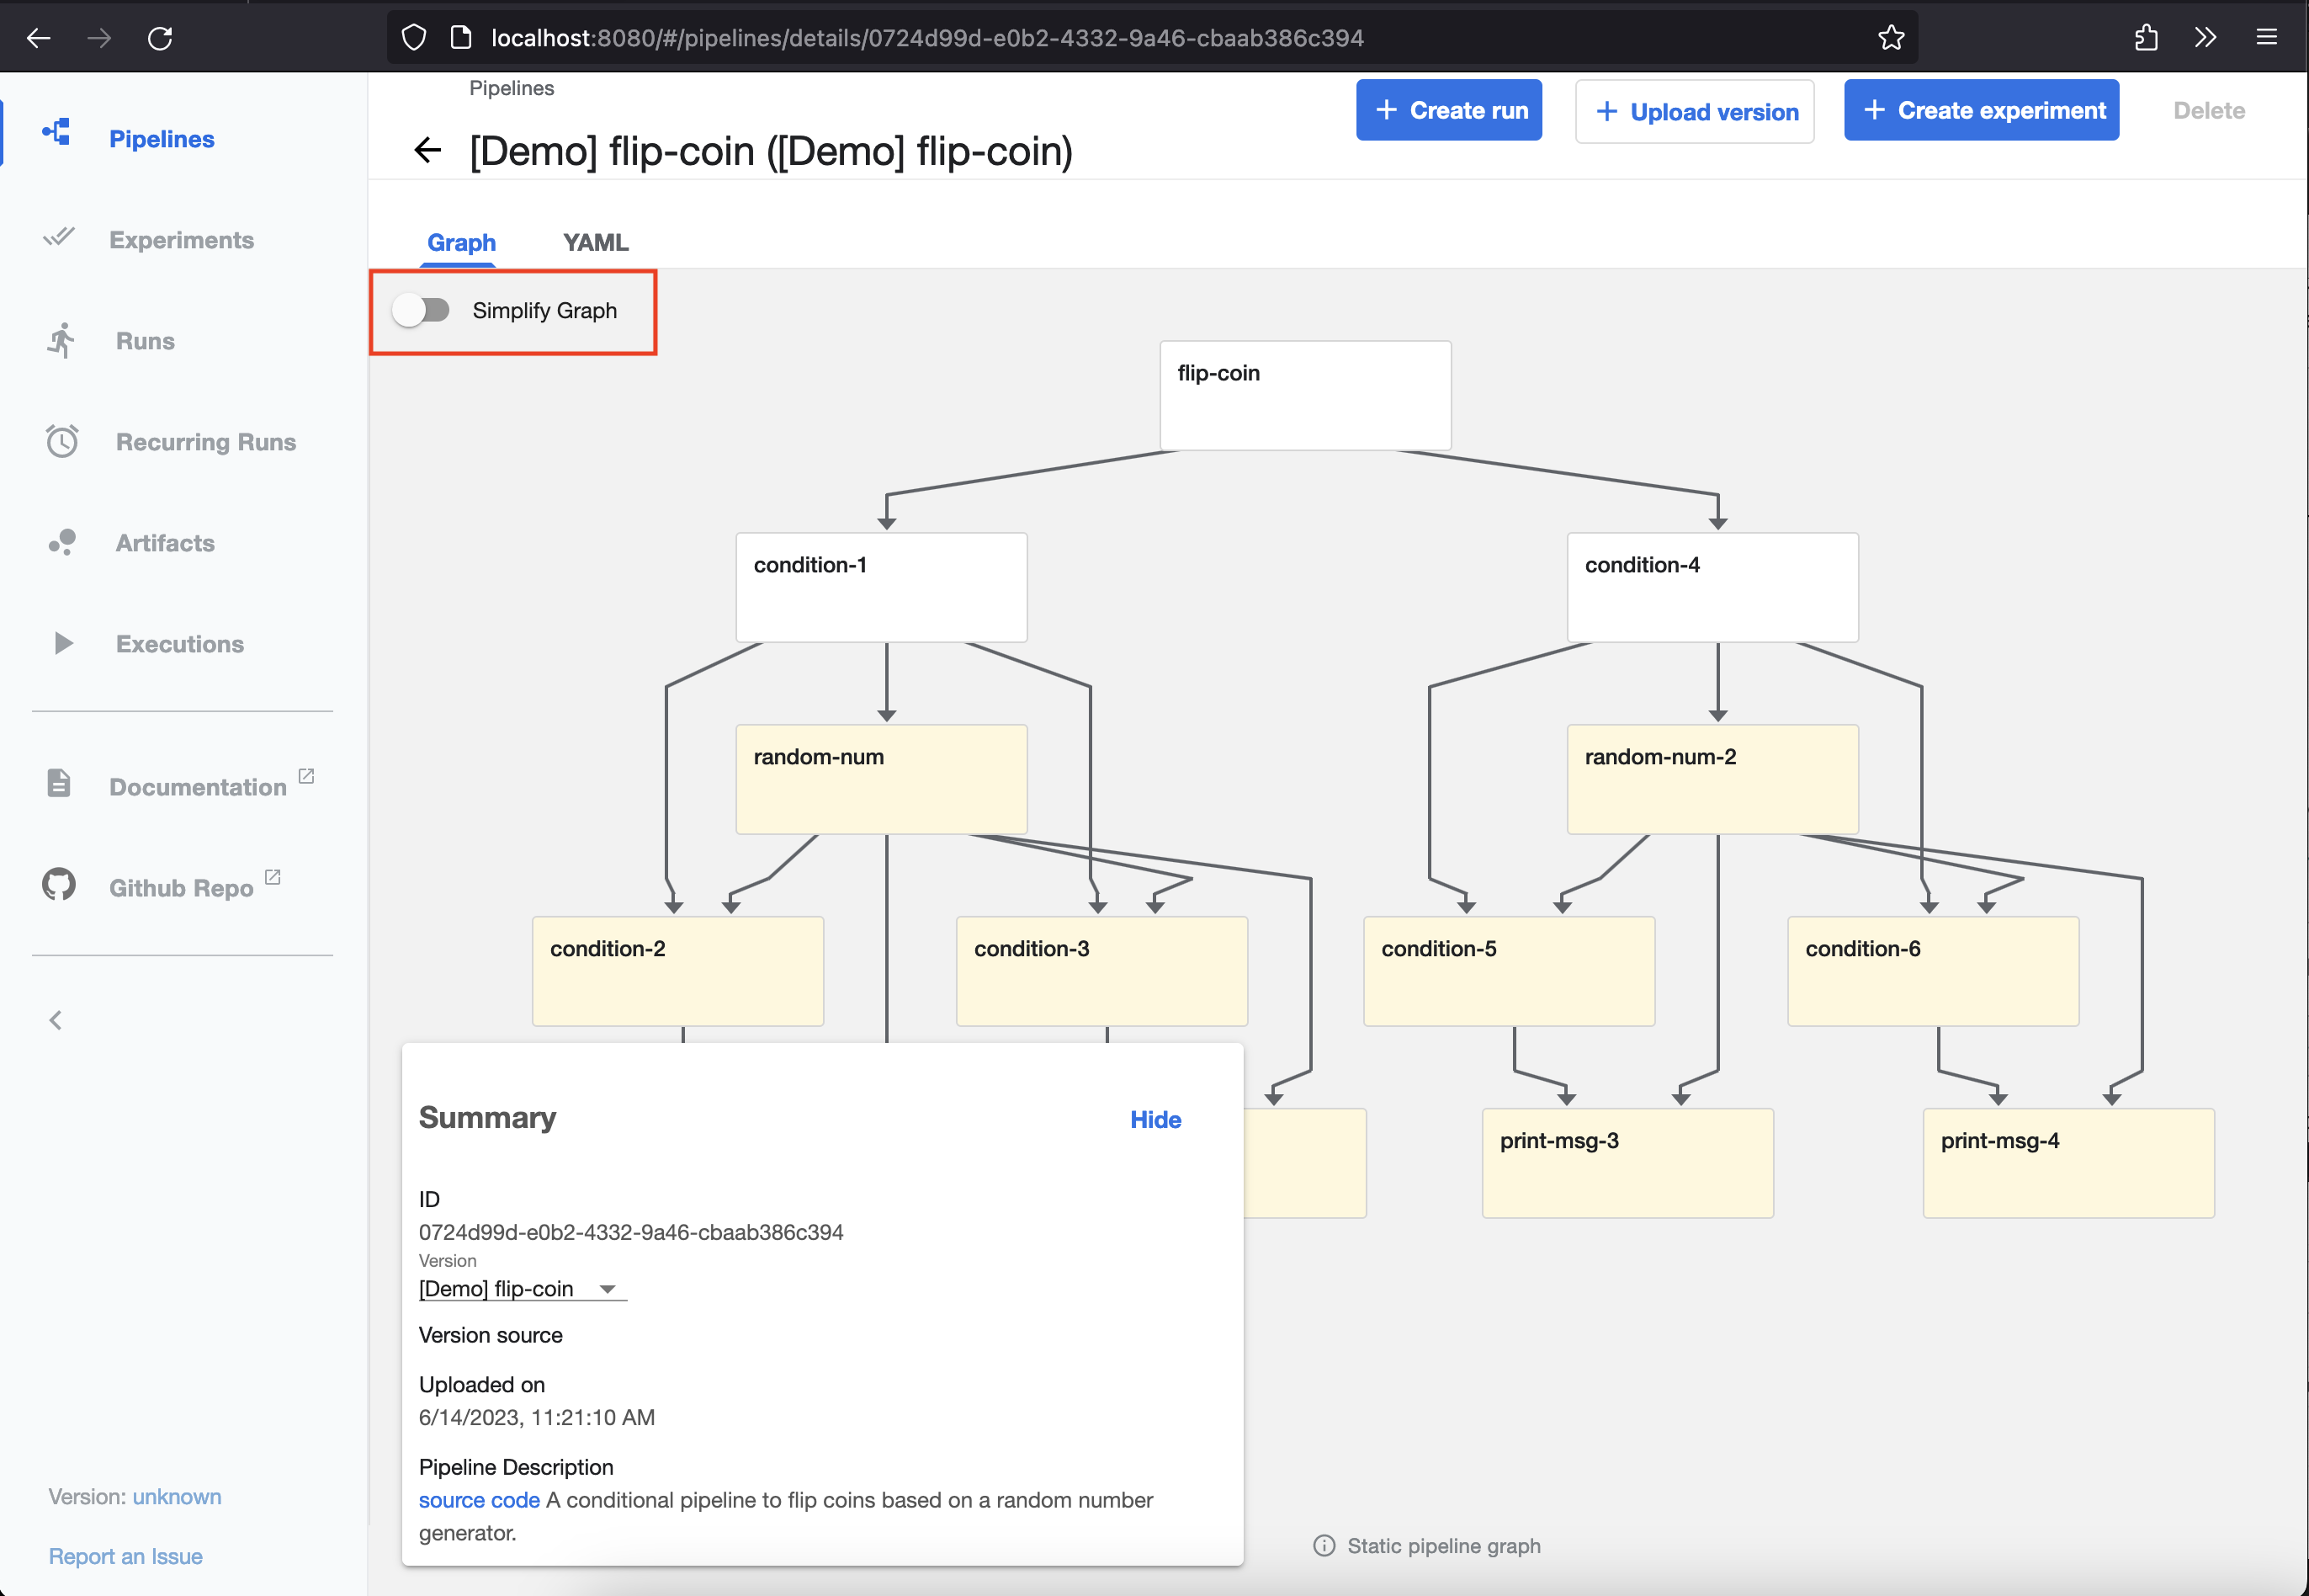Open the source code link
The width and height of the screenshot is (2309, 1596).
pos(479,1500)
